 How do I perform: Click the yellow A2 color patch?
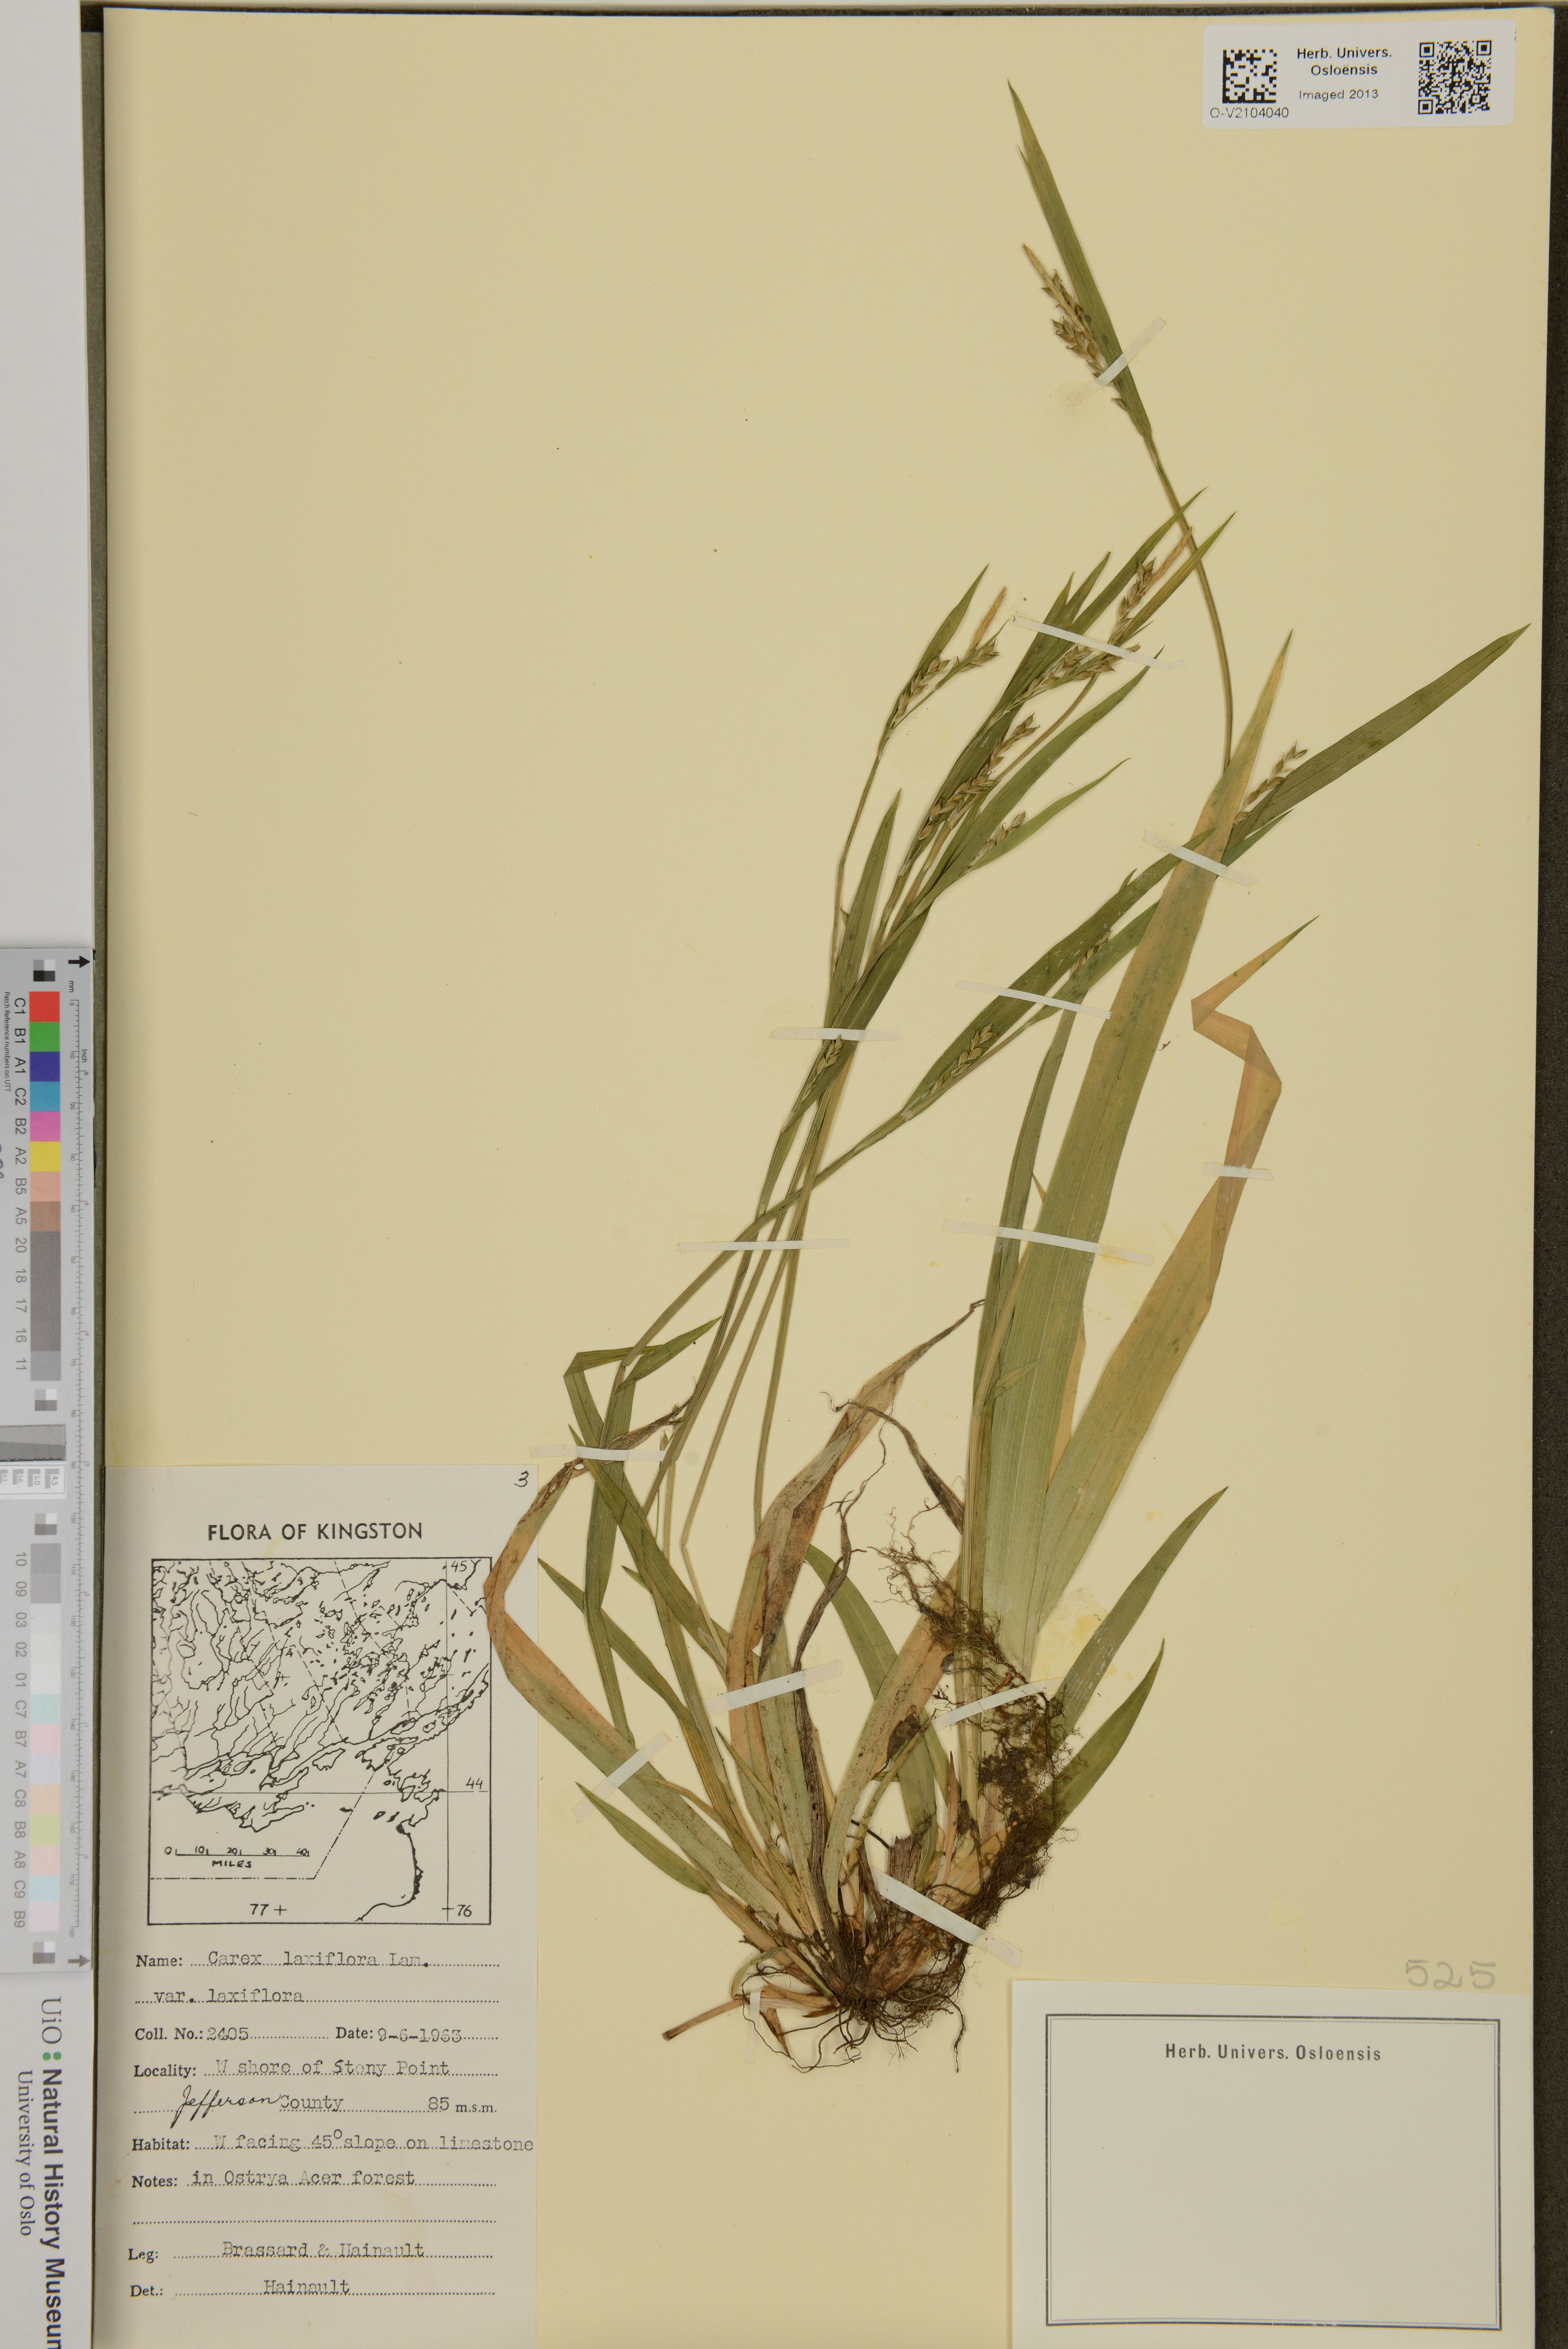click(x=44, y=1157)
